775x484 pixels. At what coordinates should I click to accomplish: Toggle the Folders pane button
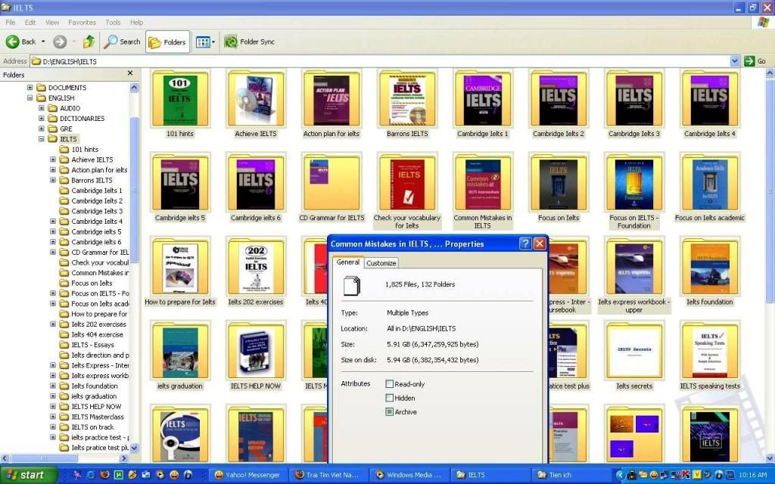click(167, 42)
